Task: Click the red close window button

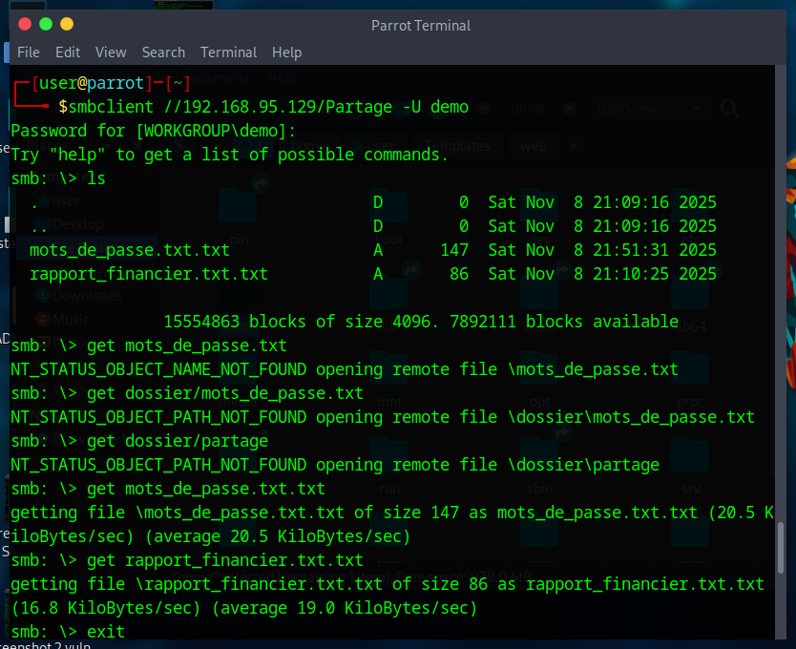Action: click(x=25, y=24)
